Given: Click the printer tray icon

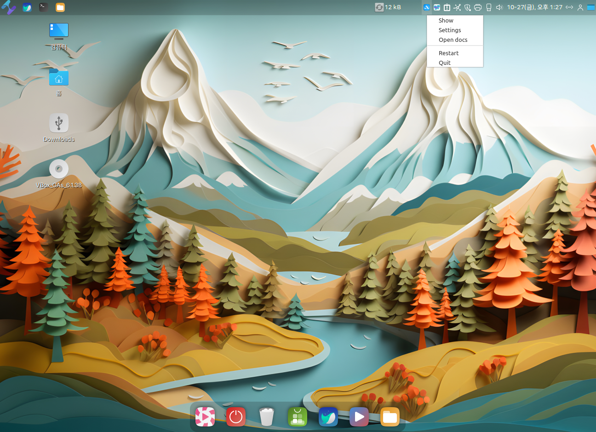Looking at the screenshot, I should coord(478,7).
